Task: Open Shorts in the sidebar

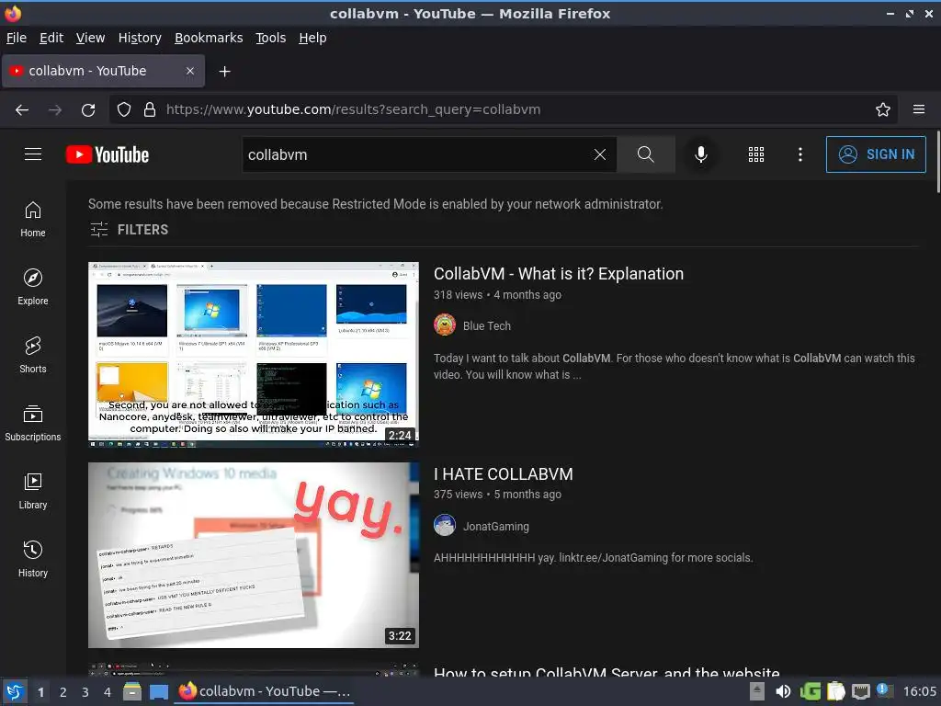Action: pyautogui.click(x=33, y=355)
